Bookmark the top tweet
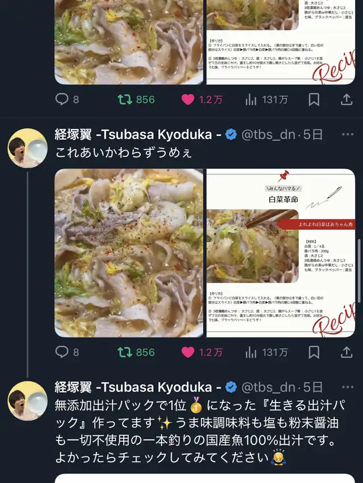Image resolution: width=363 pixels, height=483 pixels. coord(314,100)
